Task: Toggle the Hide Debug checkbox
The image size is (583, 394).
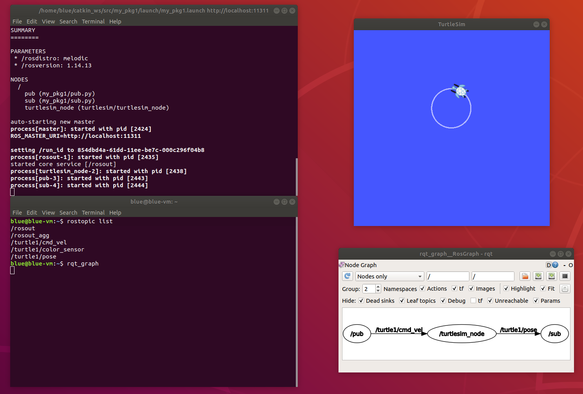Action: tap(443, 300)
